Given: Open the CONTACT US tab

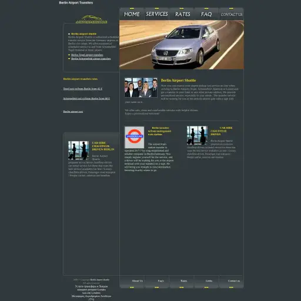Looking at the screenshot, I should [x=231, y=14].
